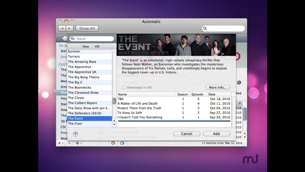Click the clock history icon
This screenshot has height=172, width=305.
(113, 143)
